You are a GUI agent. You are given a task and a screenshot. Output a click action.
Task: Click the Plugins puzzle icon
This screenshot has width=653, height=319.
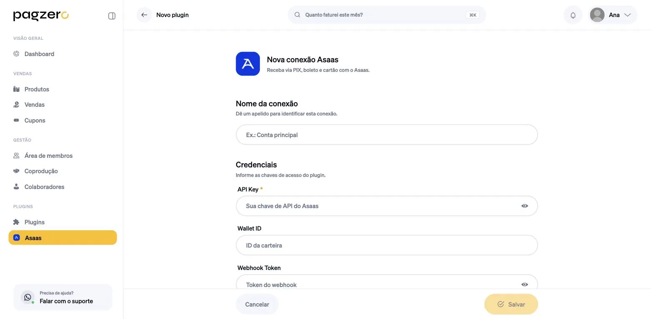point(17,222)
